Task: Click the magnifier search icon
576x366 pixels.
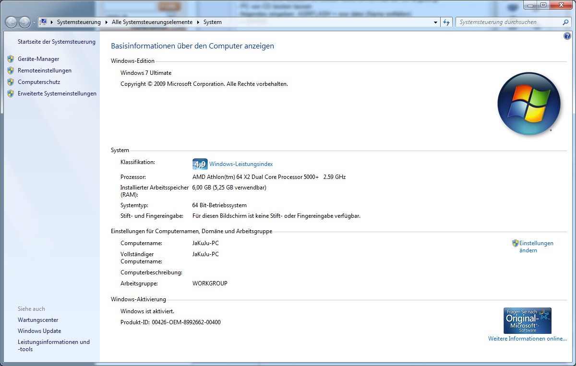Action: (565, 22)
